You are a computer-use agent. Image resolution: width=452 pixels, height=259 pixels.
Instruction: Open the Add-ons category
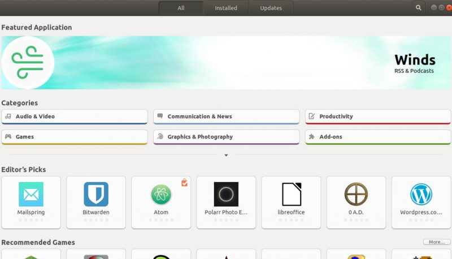coord(378,137)
